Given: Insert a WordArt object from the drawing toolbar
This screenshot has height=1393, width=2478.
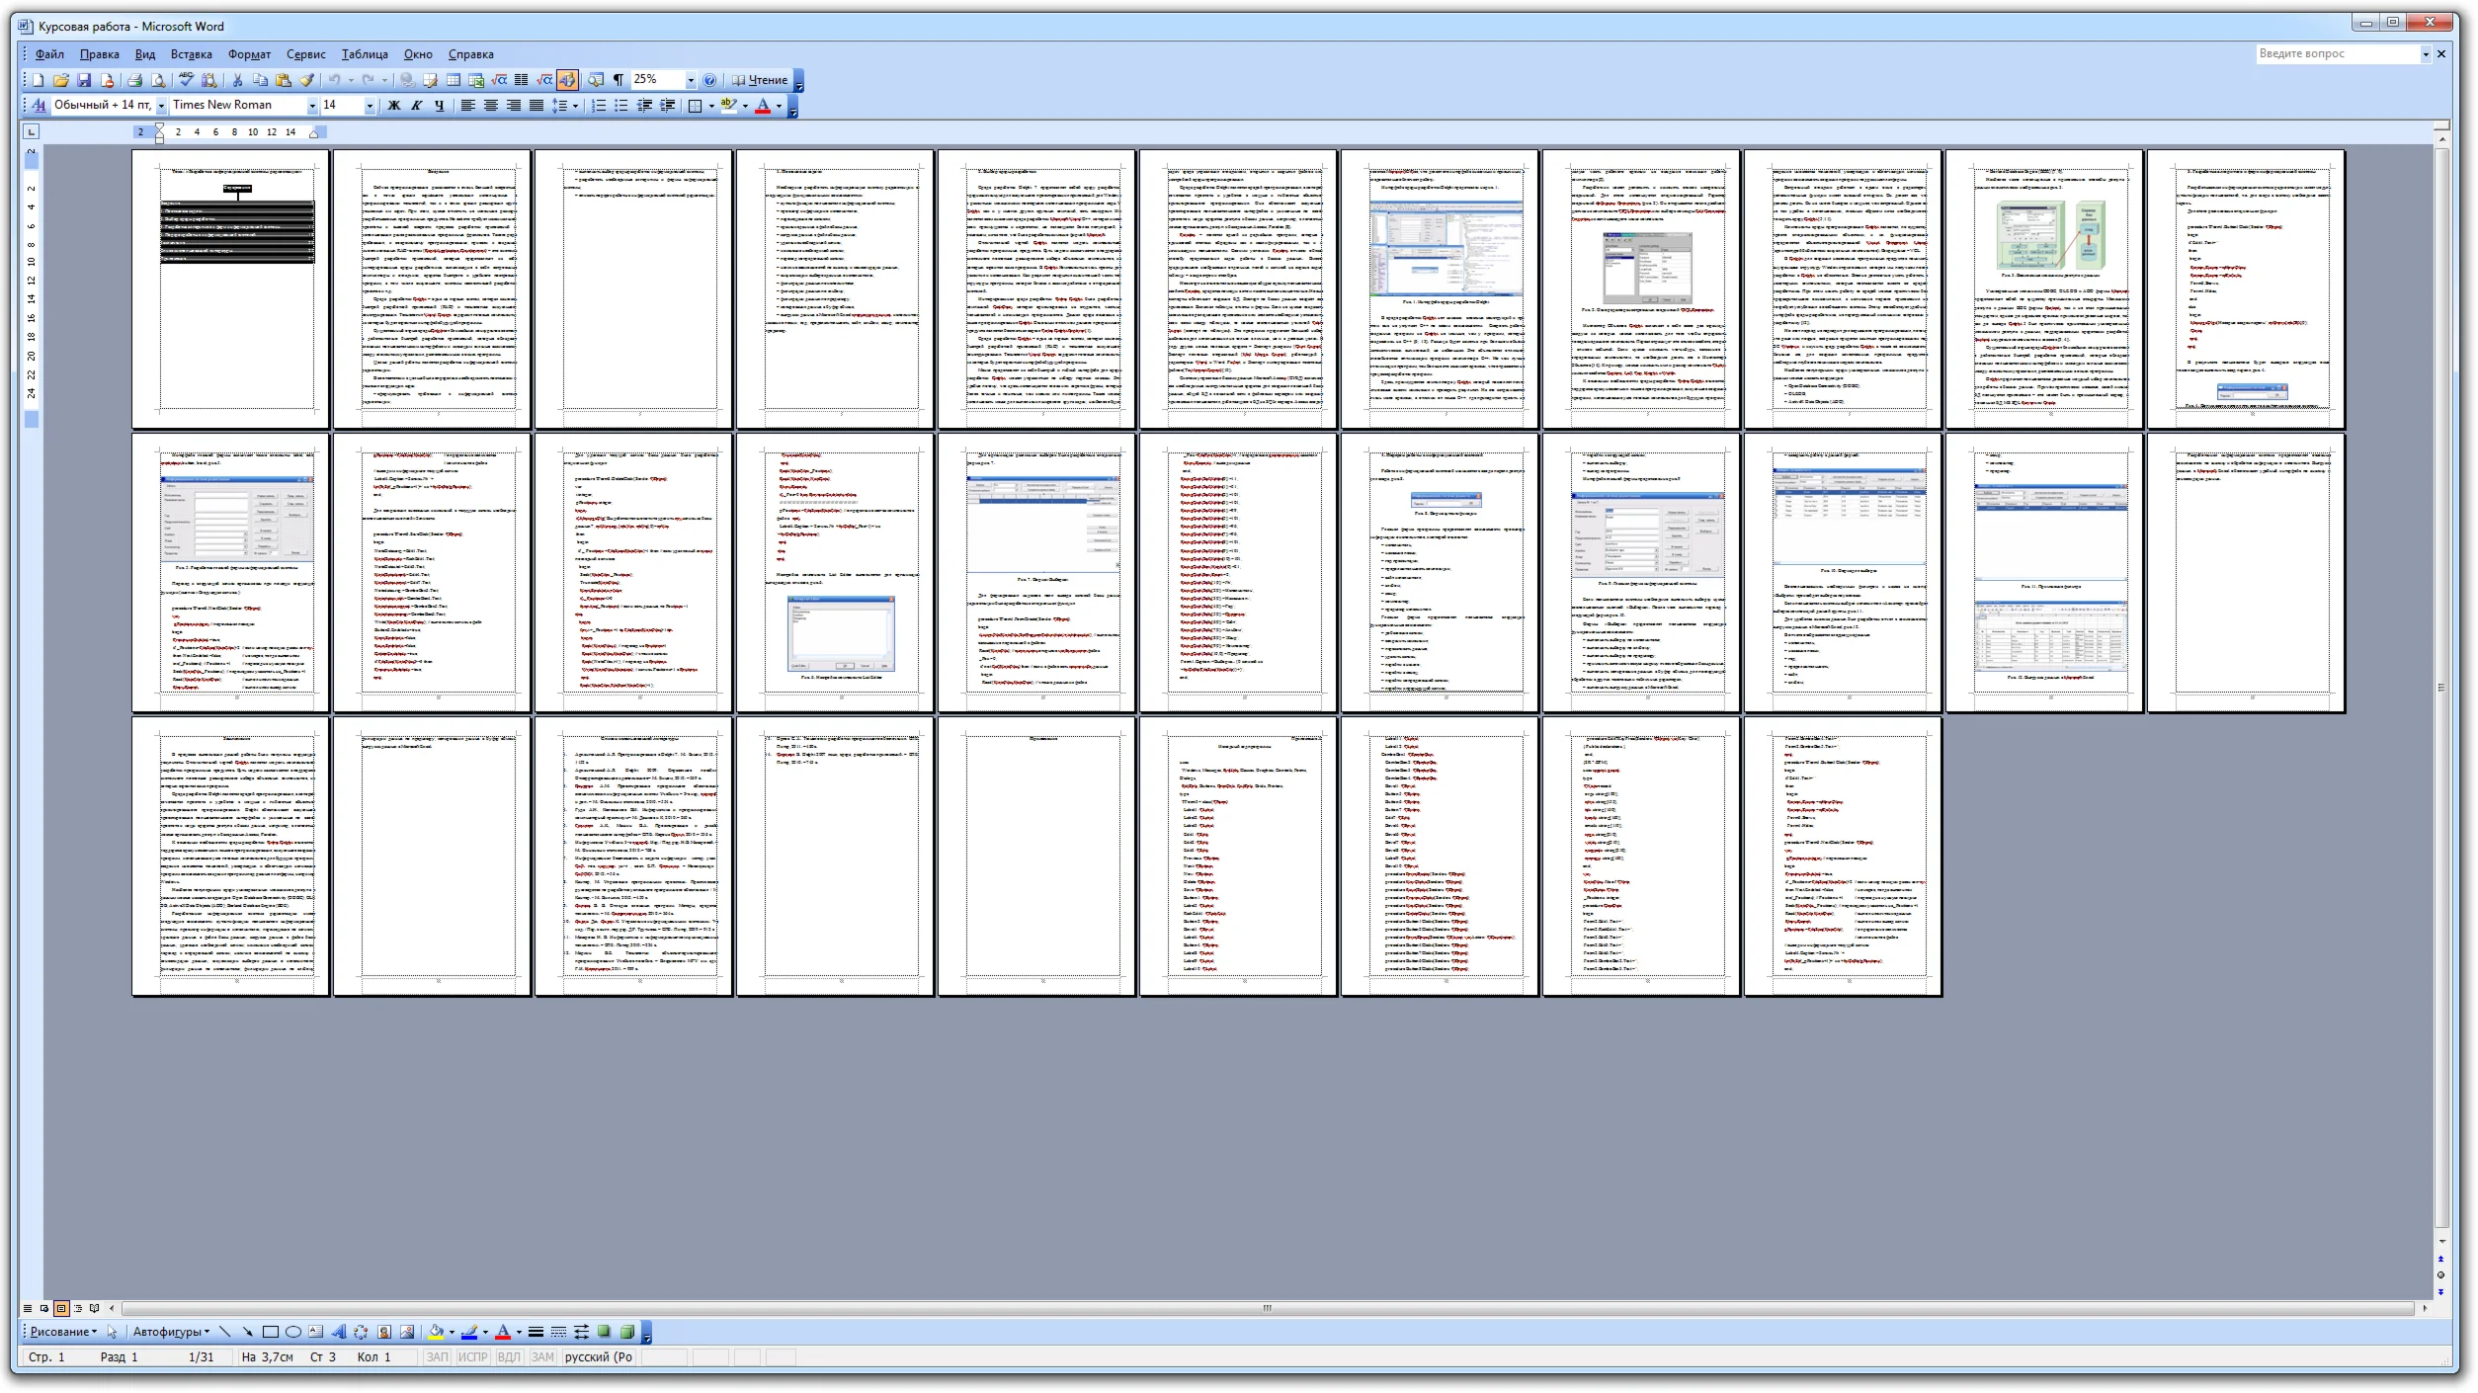Looking at the screenshot, I should (x=339, y=1332).
